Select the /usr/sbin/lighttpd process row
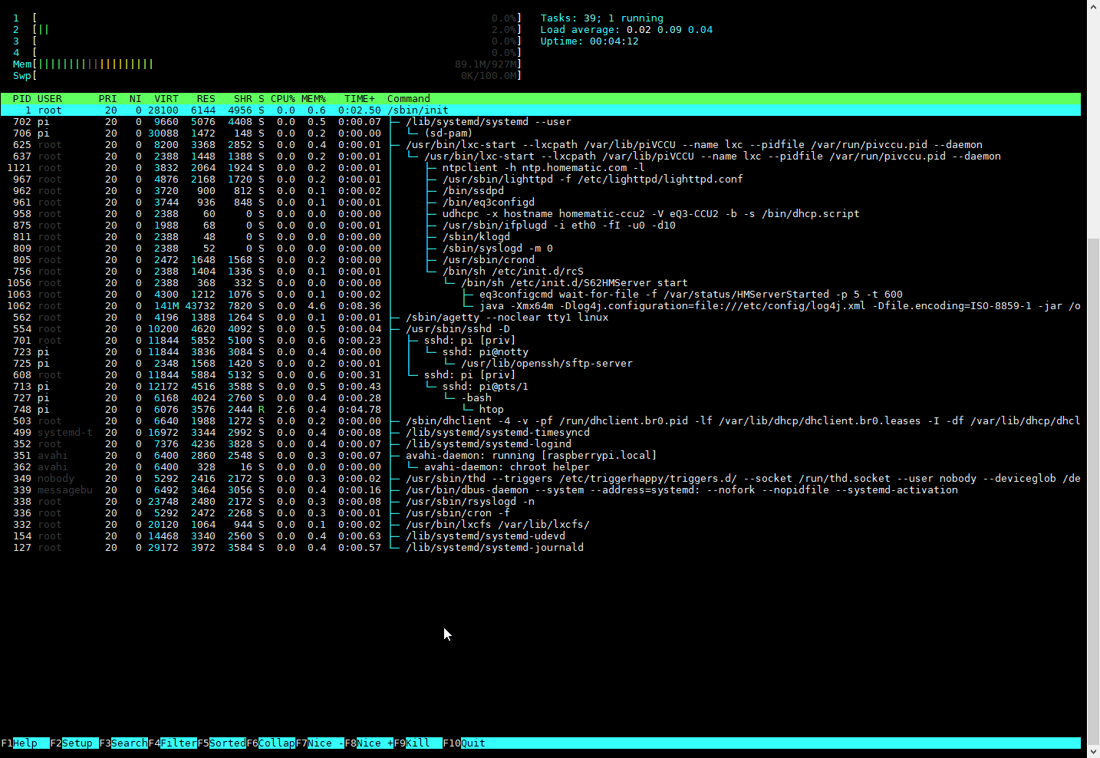Screen dimensions: 1100x758 point(541,180)
